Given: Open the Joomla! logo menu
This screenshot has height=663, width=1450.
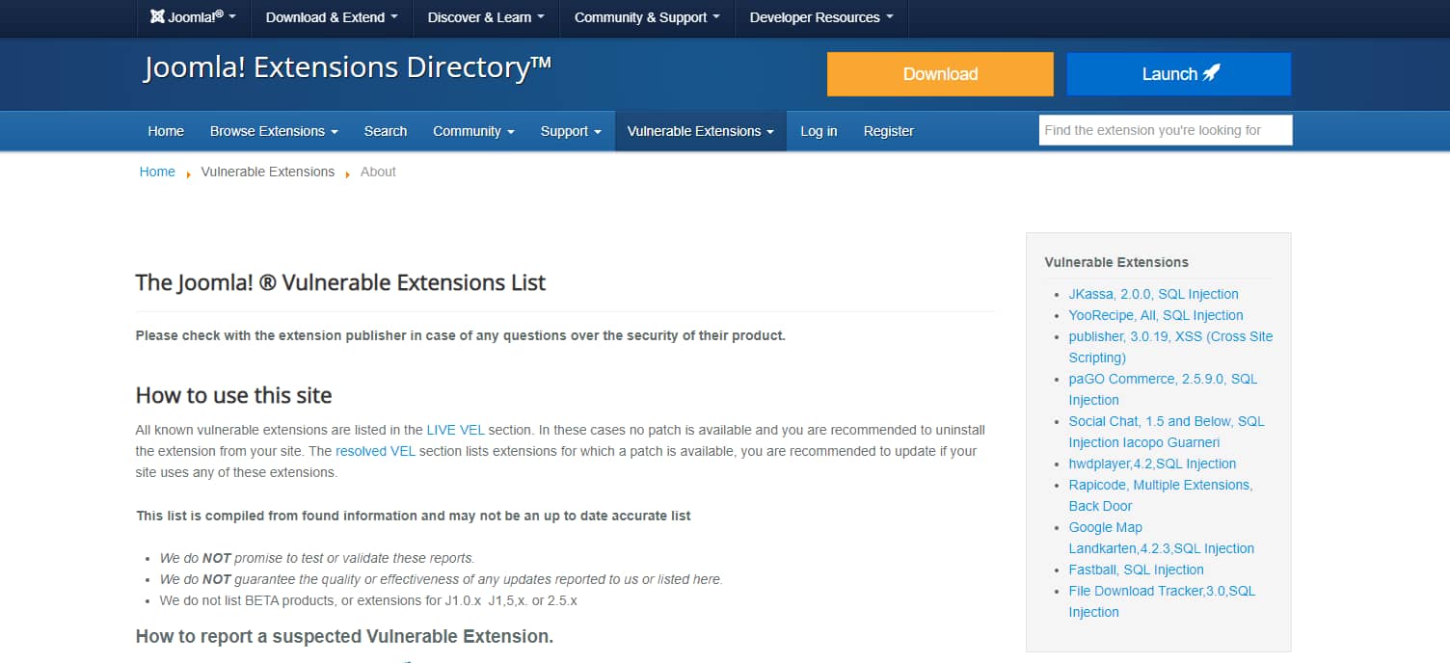Looking at the screenshot, I should point(193,17).
